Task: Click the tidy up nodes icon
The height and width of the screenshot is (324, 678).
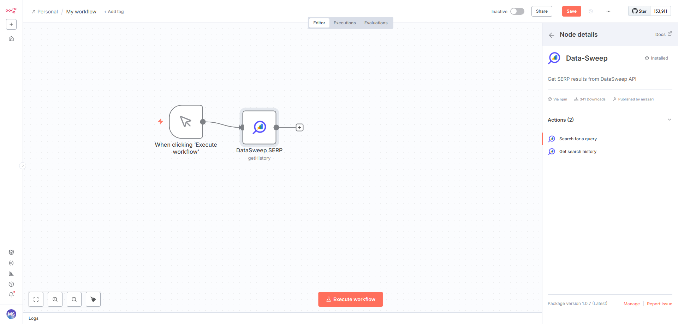Action: (93, 299)
